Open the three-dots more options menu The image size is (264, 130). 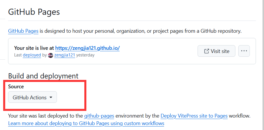point(244,51)
